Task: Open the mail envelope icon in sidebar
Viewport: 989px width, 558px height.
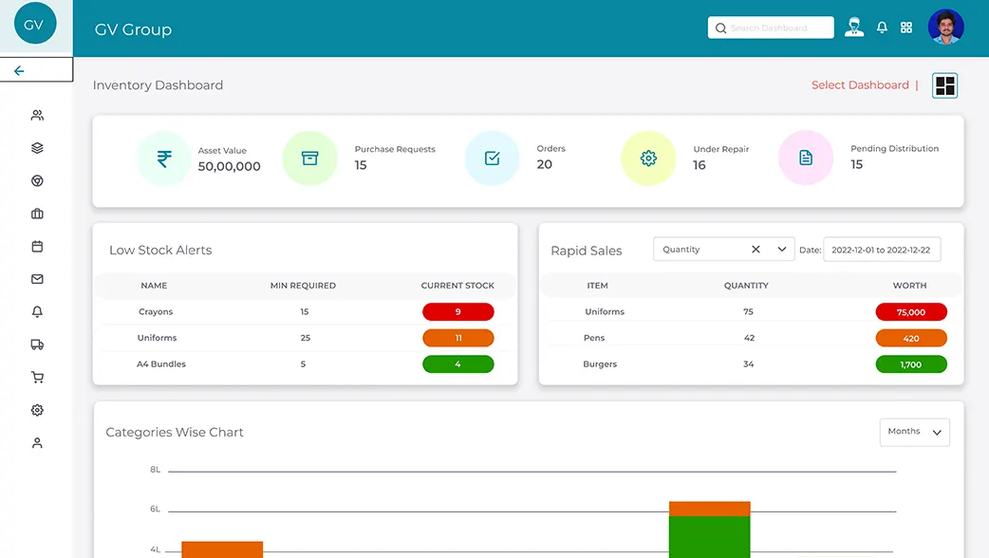Action: pos(37,279)
